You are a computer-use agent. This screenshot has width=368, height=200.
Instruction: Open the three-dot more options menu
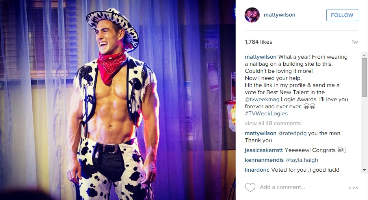click(x=353, y=187)
